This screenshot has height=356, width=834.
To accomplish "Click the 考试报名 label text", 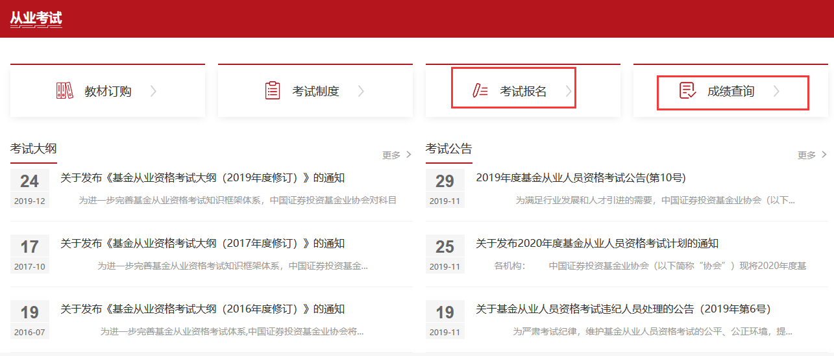I will point(523,92).
